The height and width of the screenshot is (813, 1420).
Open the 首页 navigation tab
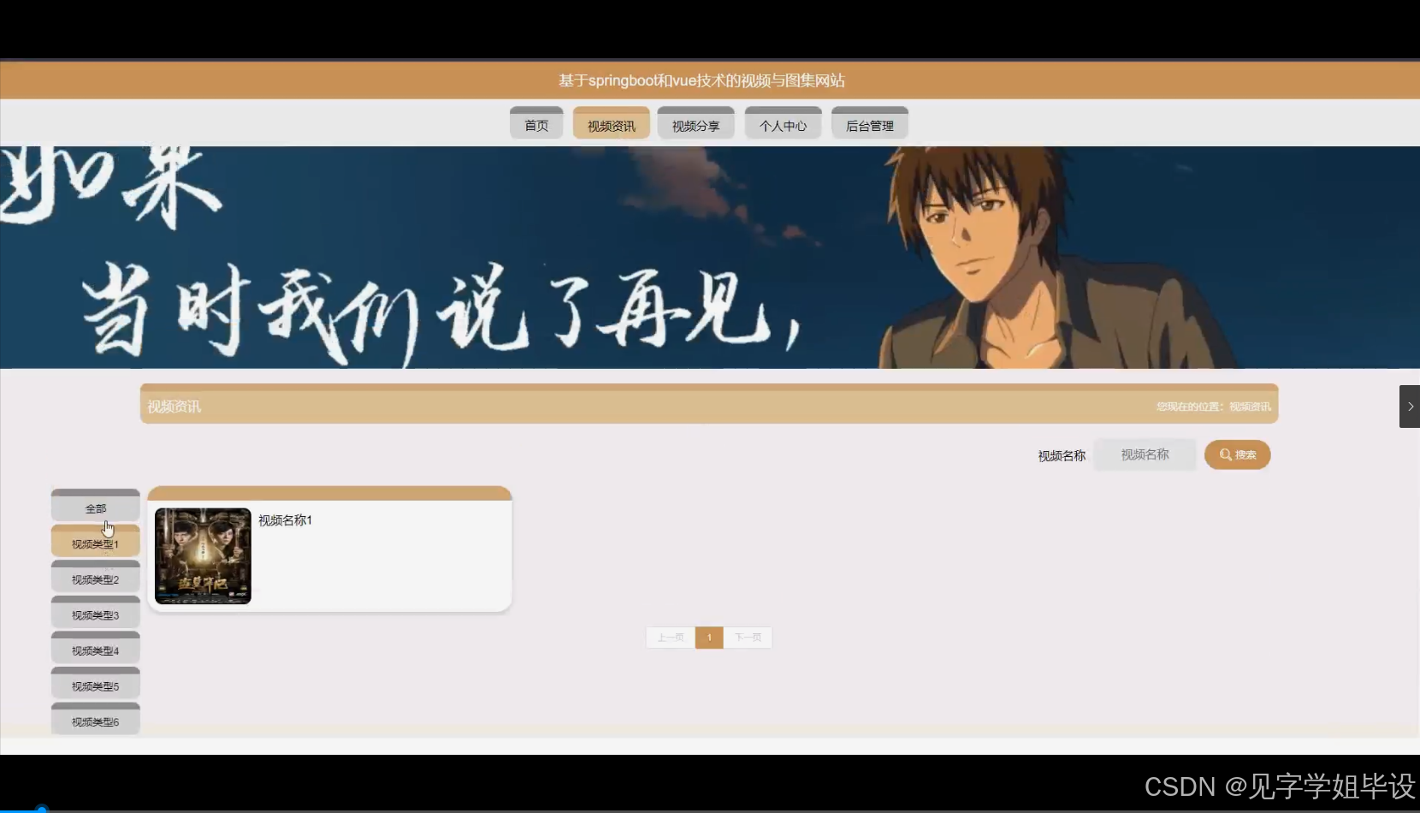click(x=536, y=123)
